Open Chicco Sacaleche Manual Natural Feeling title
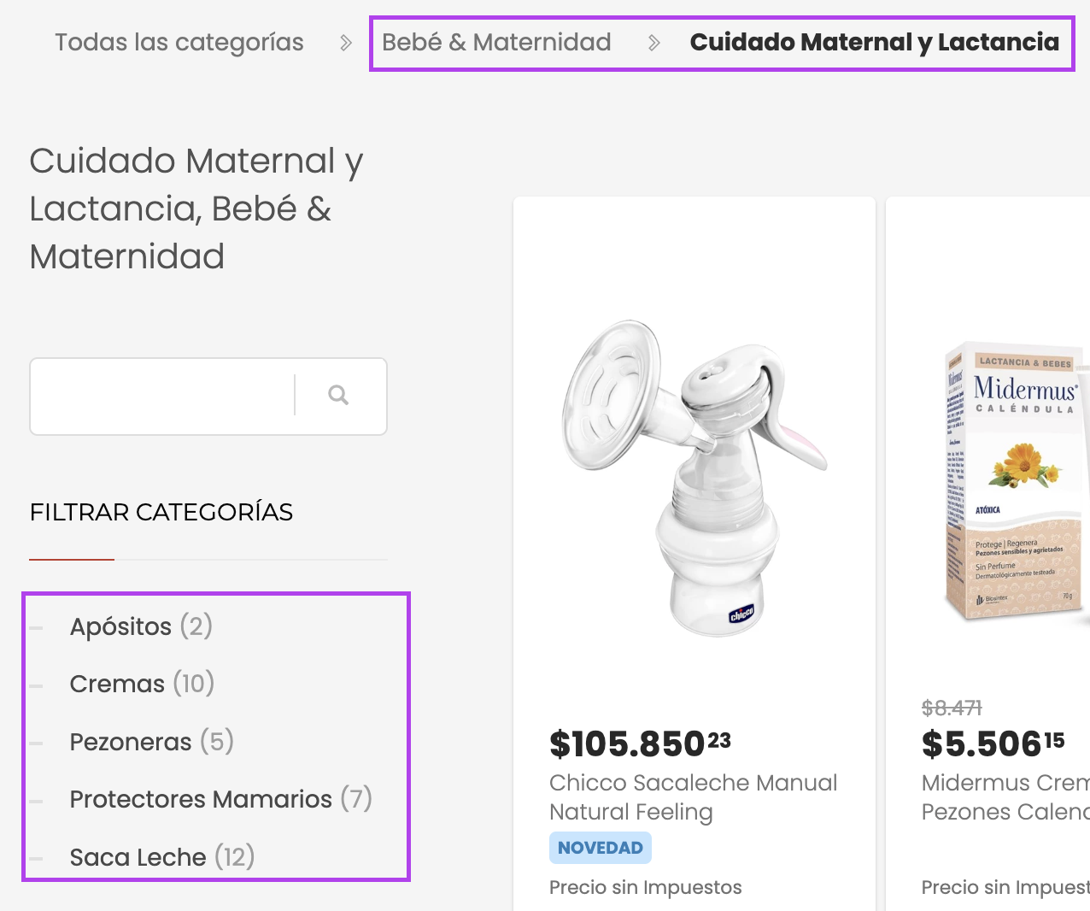The image size is (1090, 911). [x=693, y=796]
